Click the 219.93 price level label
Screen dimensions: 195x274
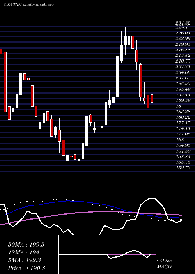pyautogui.click(x=183, y=44)
